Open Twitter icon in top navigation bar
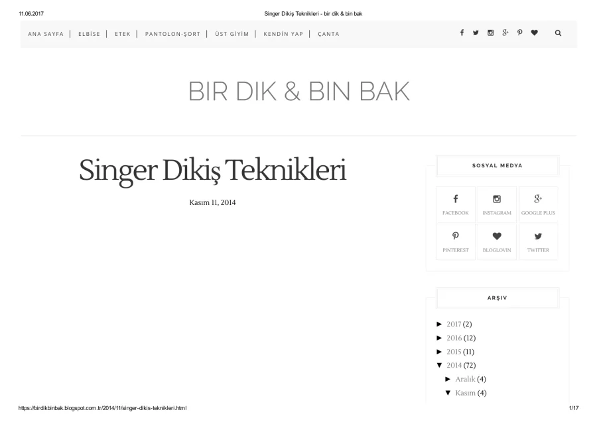The width and height of the screenshot is (597, 422). click(476, 33)
